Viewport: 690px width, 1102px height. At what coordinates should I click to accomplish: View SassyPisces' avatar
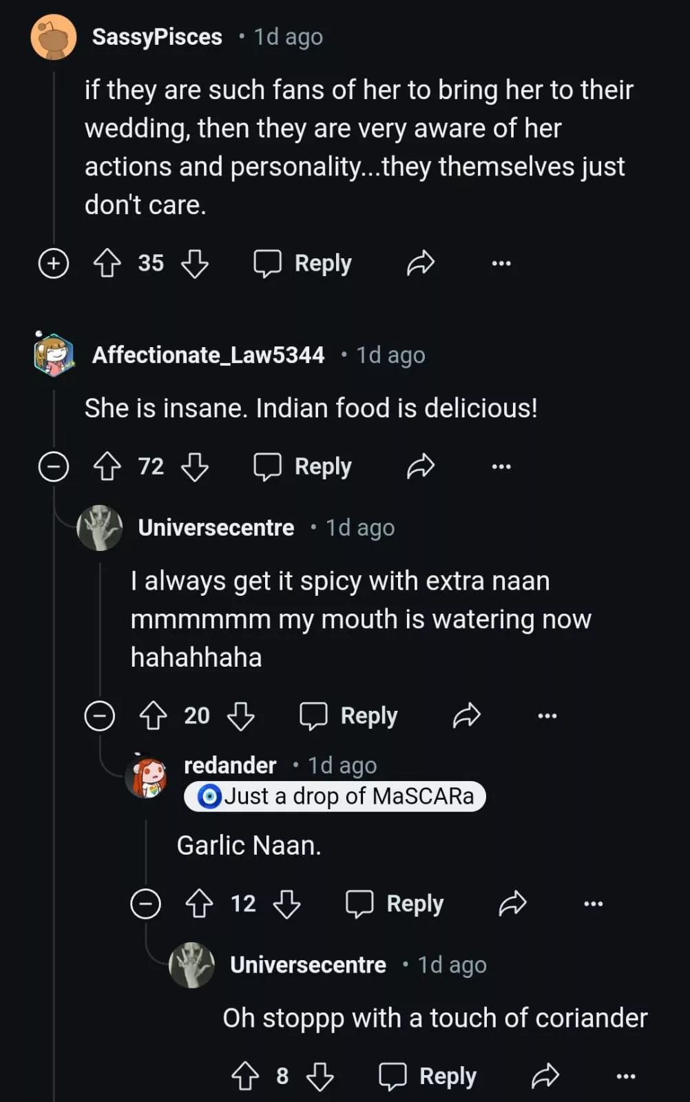54,37
